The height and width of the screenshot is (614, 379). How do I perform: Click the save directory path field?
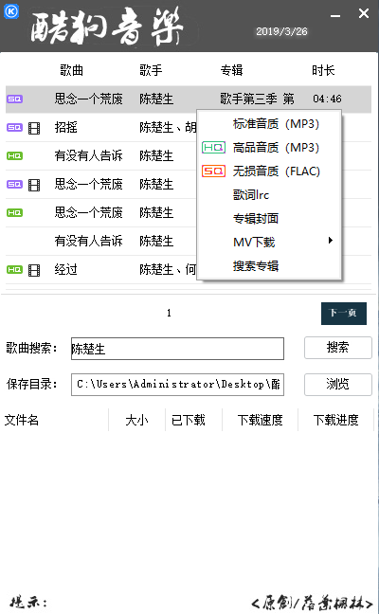(x=177, y=385)
